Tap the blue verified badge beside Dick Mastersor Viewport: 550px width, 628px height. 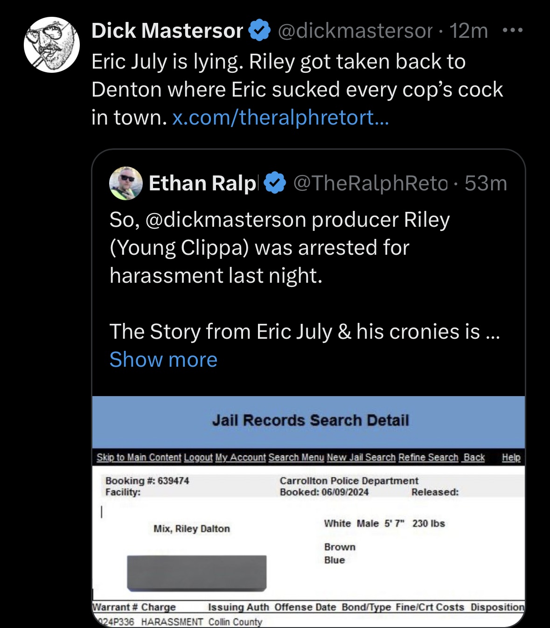click(259, 31)
